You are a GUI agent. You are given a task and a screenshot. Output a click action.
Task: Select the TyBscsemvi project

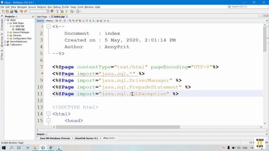[x=16, y=45]
